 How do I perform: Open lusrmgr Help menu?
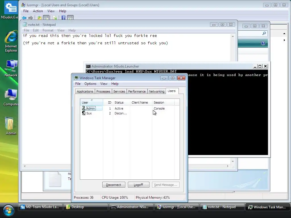point(63,11)
